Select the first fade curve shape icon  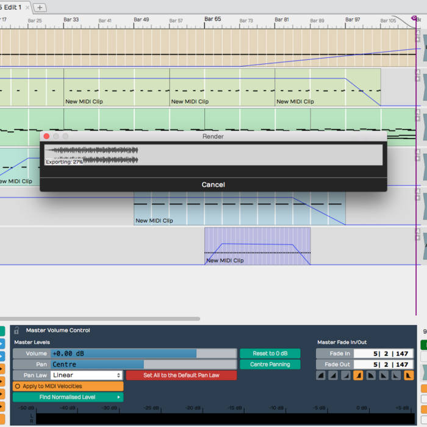[x=321, y=376]
